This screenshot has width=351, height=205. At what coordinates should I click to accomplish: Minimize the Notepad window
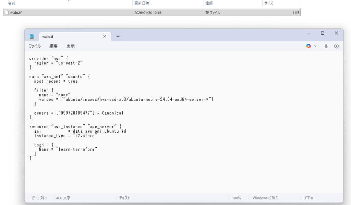coord(308,33)
